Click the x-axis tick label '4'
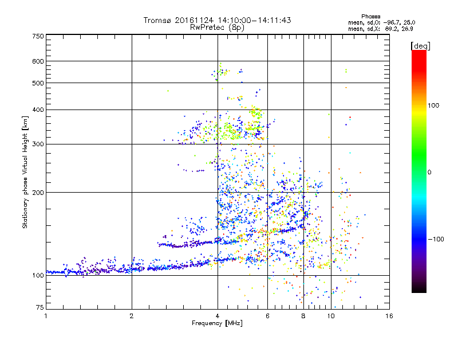Image resolution: width=458 pixels, height=344 pixels. [218, 316]
